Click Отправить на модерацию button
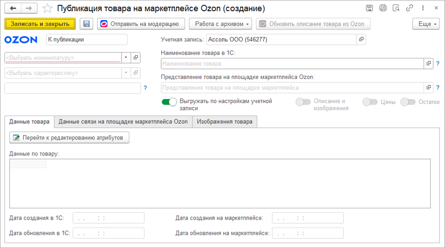Screen dimensions: 445x248 141,24
